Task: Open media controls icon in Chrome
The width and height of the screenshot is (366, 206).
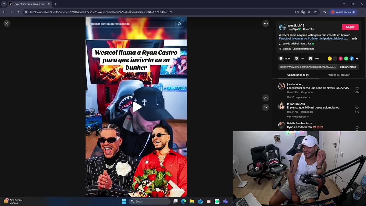Action: point(325,12)
